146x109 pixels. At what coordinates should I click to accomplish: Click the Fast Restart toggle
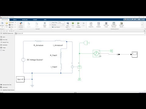56,27
